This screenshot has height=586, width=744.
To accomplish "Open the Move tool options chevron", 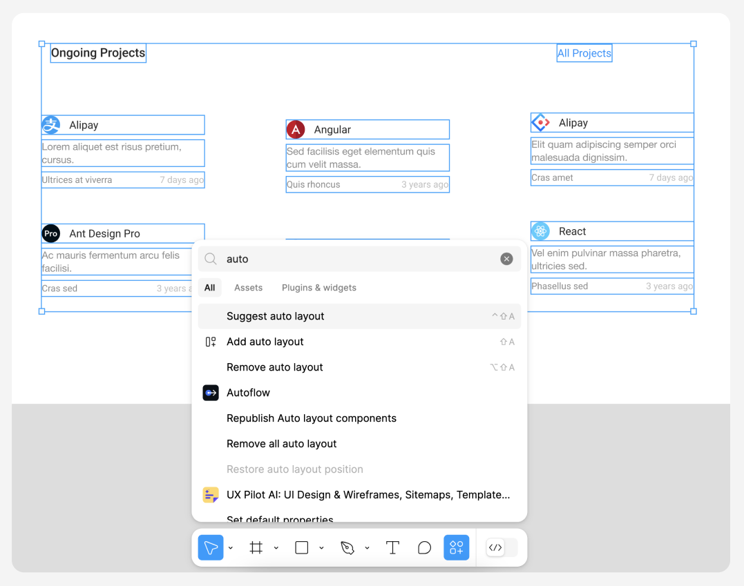I will point(231,547).
